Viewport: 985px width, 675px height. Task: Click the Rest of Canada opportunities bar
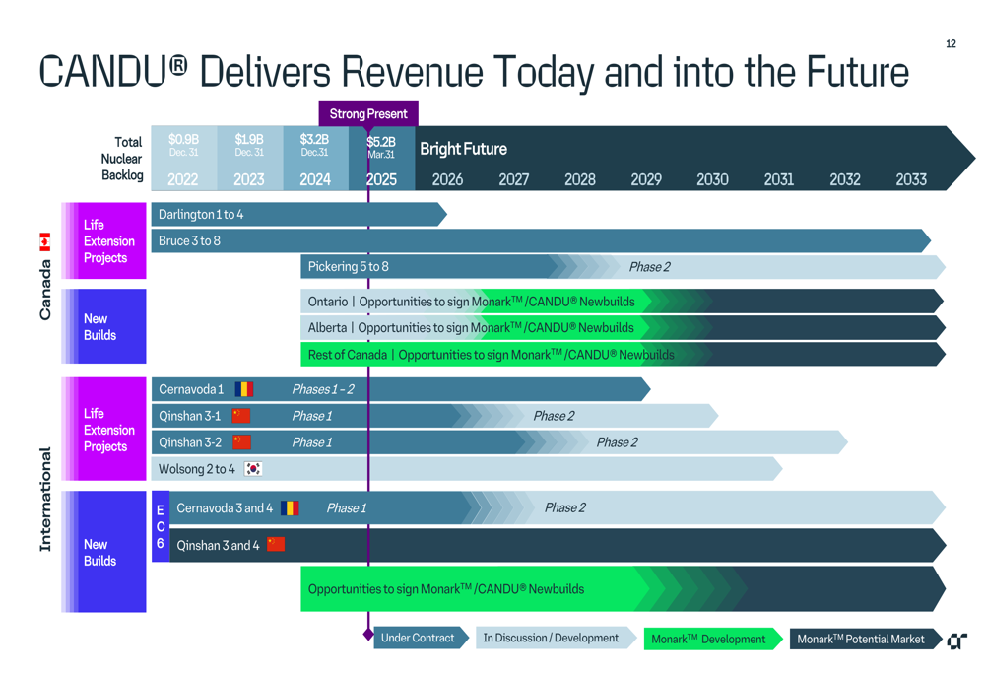click(x=622, y=354)
